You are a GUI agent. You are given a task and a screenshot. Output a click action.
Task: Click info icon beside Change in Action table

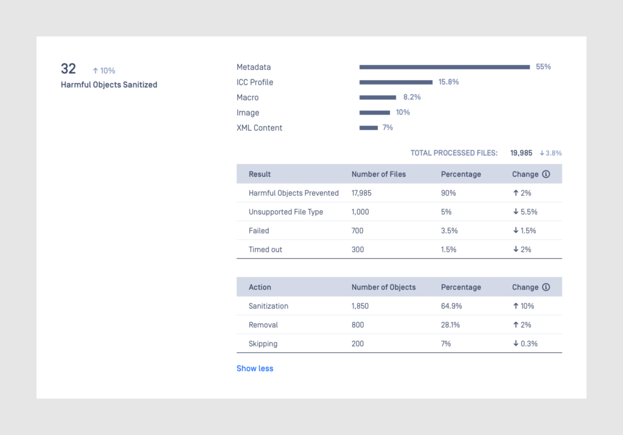coord(546,287)
